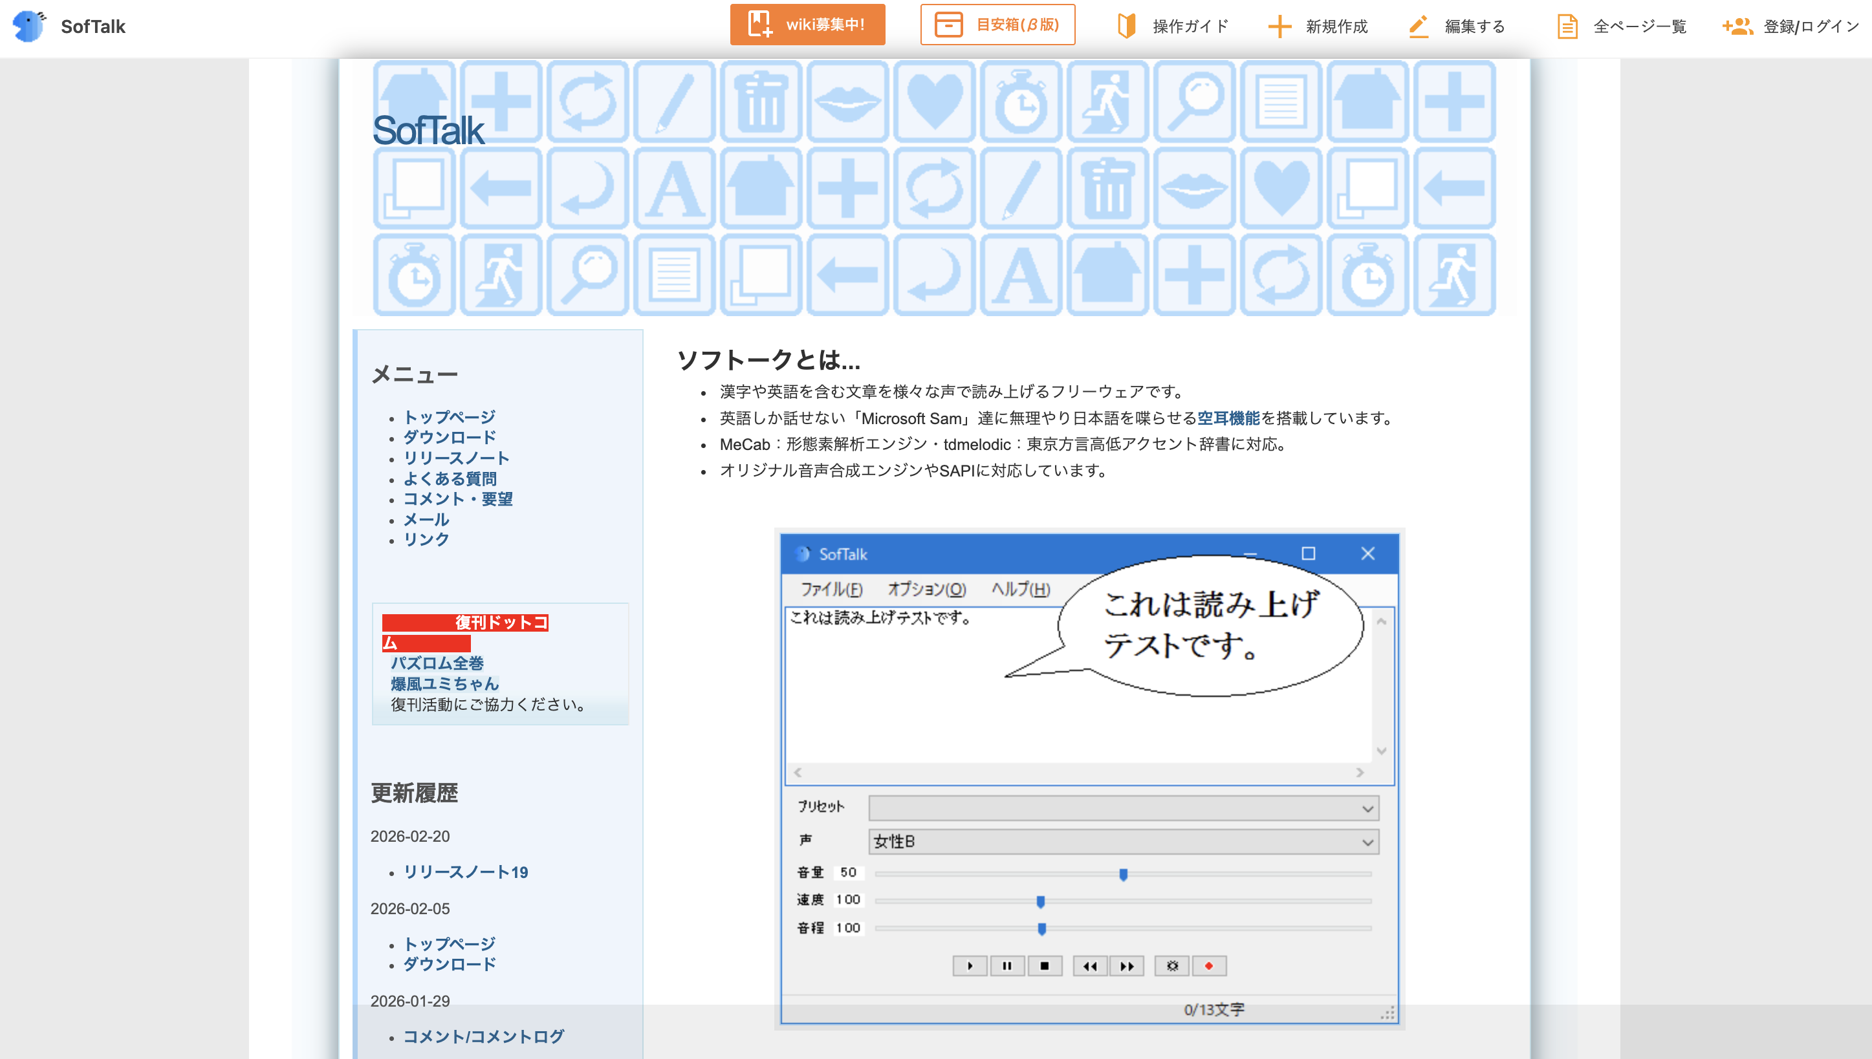Click the maximize button of SofTalk window image
The height and width of the screenshot is (1059, 1872).
coord(1308,553)
